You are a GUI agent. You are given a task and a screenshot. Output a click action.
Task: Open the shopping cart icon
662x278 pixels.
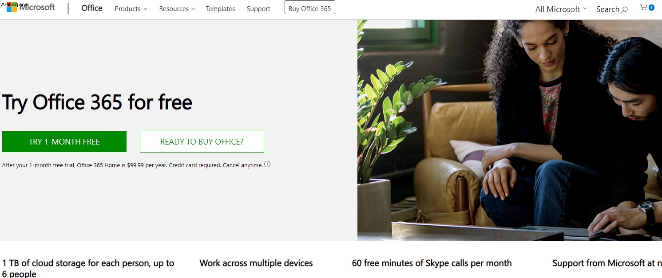(643, 8)
